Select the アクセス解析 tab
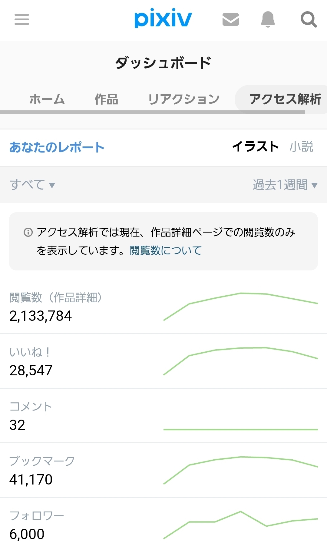Image resolution: width=327 pixels, height=550 pixels. coord(285,99)
